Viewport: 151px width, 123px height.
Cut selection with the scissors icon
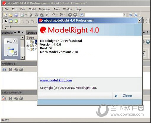(x=31, y=15)
